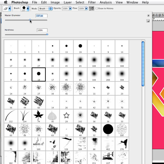
Task: Open the eraser Mode dropdown
Action: 45,9
